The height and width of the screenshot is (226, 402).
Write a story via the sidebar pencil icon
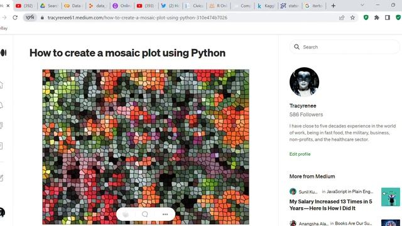point(1,178)
